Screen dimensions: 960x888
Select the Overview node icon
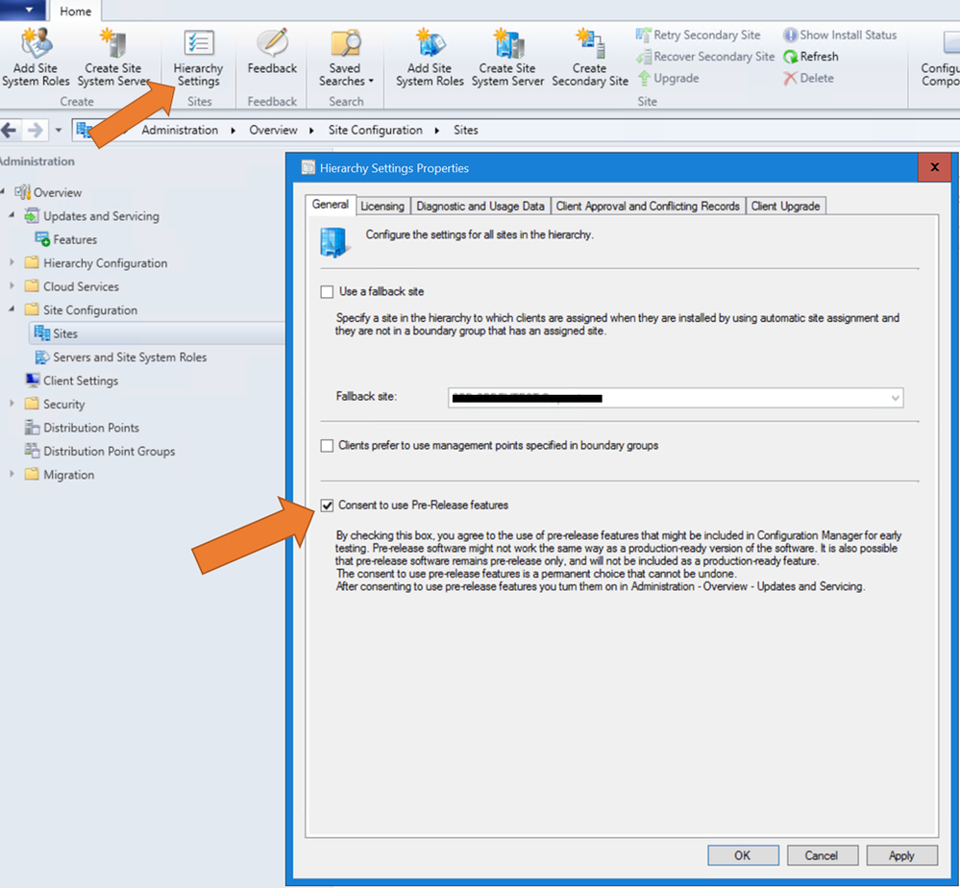tap(23, 191)
